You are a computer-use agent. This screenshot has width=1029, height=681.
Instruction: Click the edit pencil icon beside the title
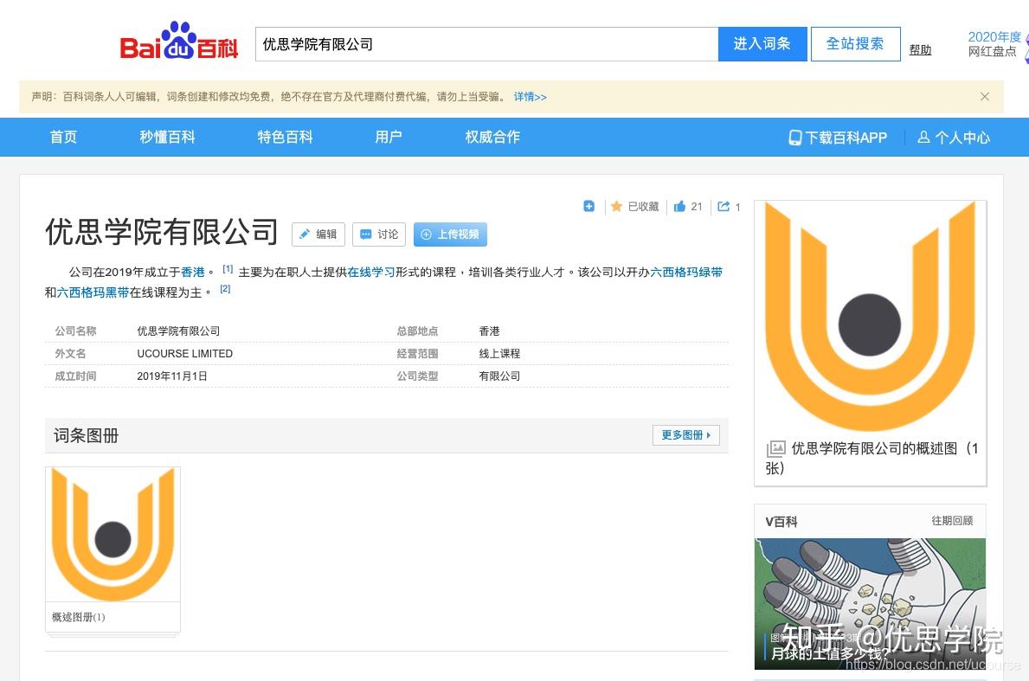click(306, 234)
